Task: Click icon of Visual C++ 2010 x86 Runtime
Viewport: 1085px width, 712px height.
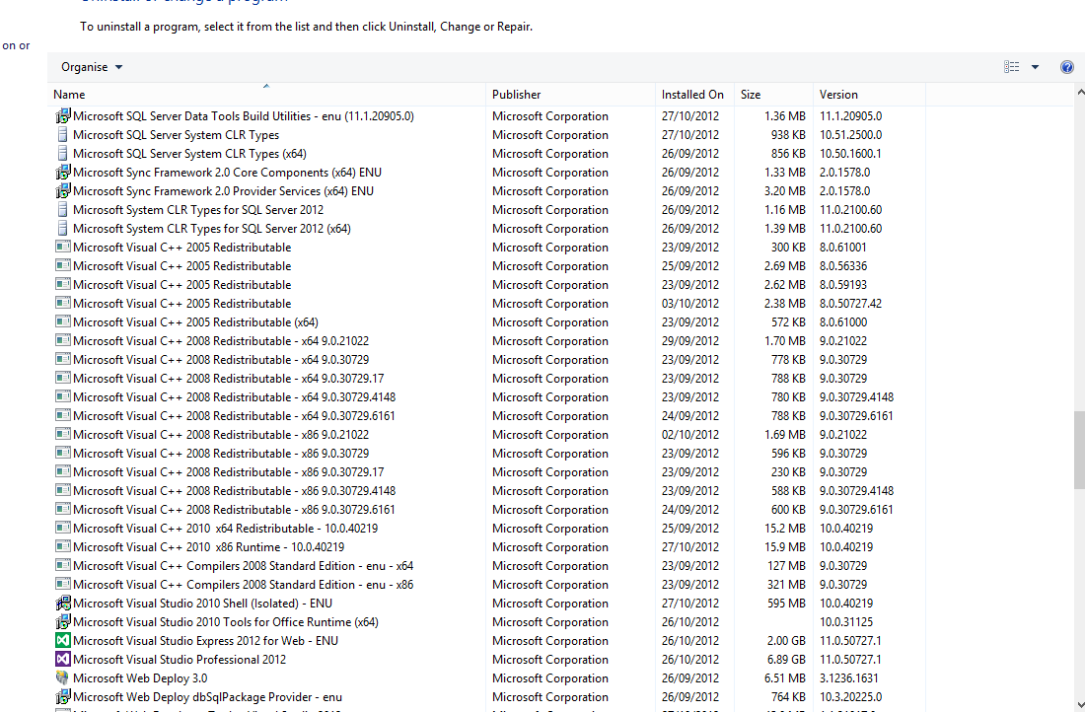Action: pos(63,546)
